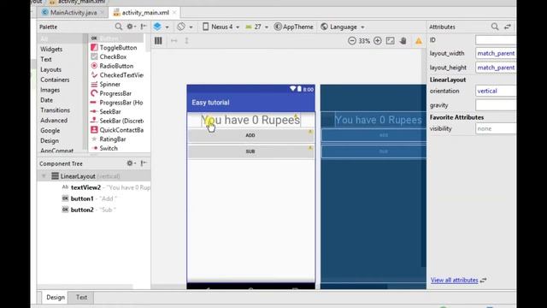Hide the Component Tree panel icon
The image size is (547, 308).
[144, 163]
